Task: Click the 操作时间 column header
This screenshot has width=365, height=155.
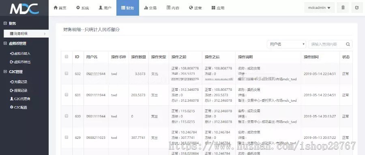Action: coord(311,57)
